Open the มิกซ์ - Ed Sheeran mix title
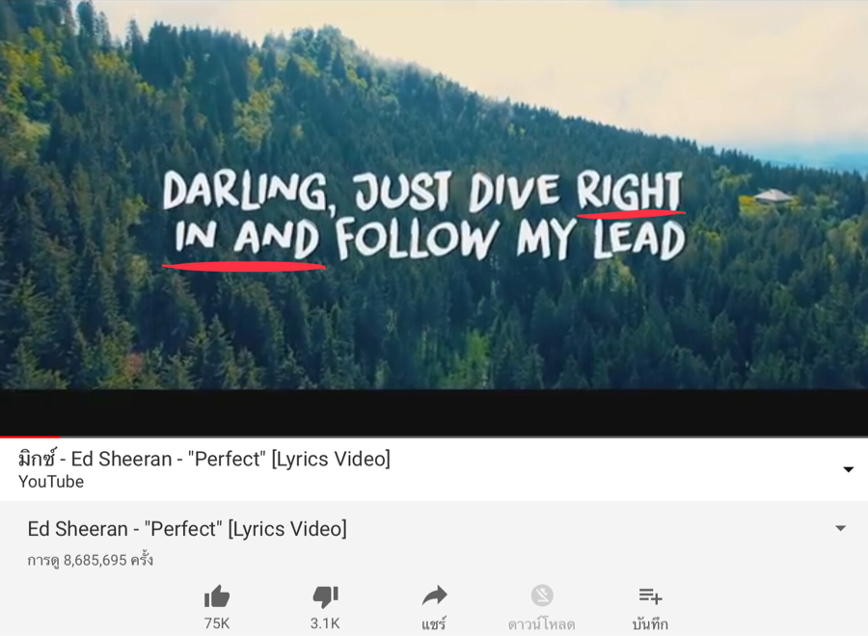The height and width of the screenshot is (636, 868). 204,459
